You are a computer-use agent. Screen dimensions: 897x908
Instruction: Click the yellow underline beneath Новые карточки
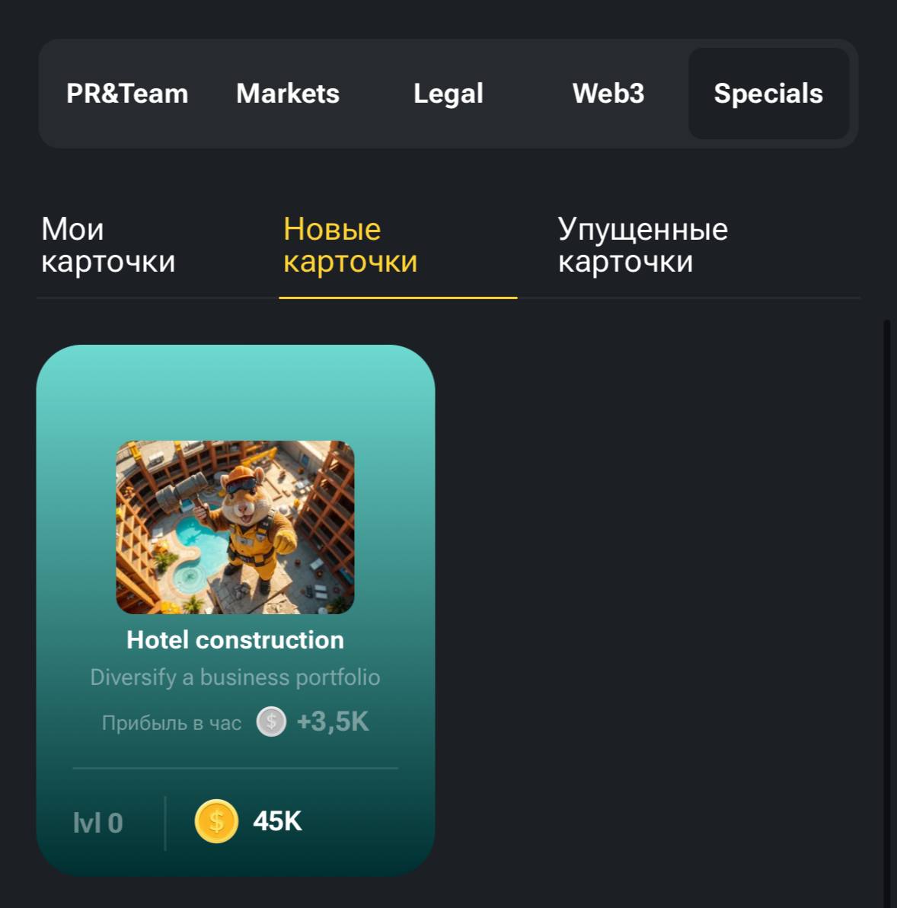(398, 298)
